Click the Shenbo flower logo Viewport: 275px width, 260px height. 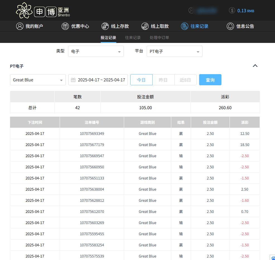[24, 10]
